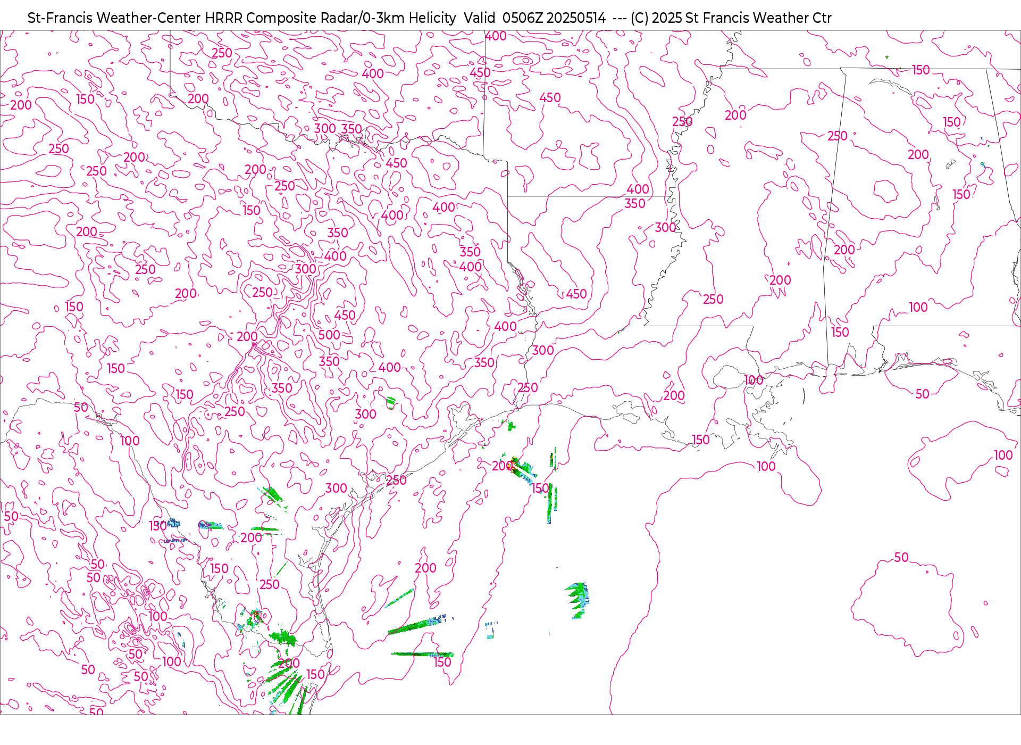This screenshot has height=745, width=1021.
Task: Select the "HRRR Composite Radar/0-3km Helicity" heading text
Action: coord(331,18)
